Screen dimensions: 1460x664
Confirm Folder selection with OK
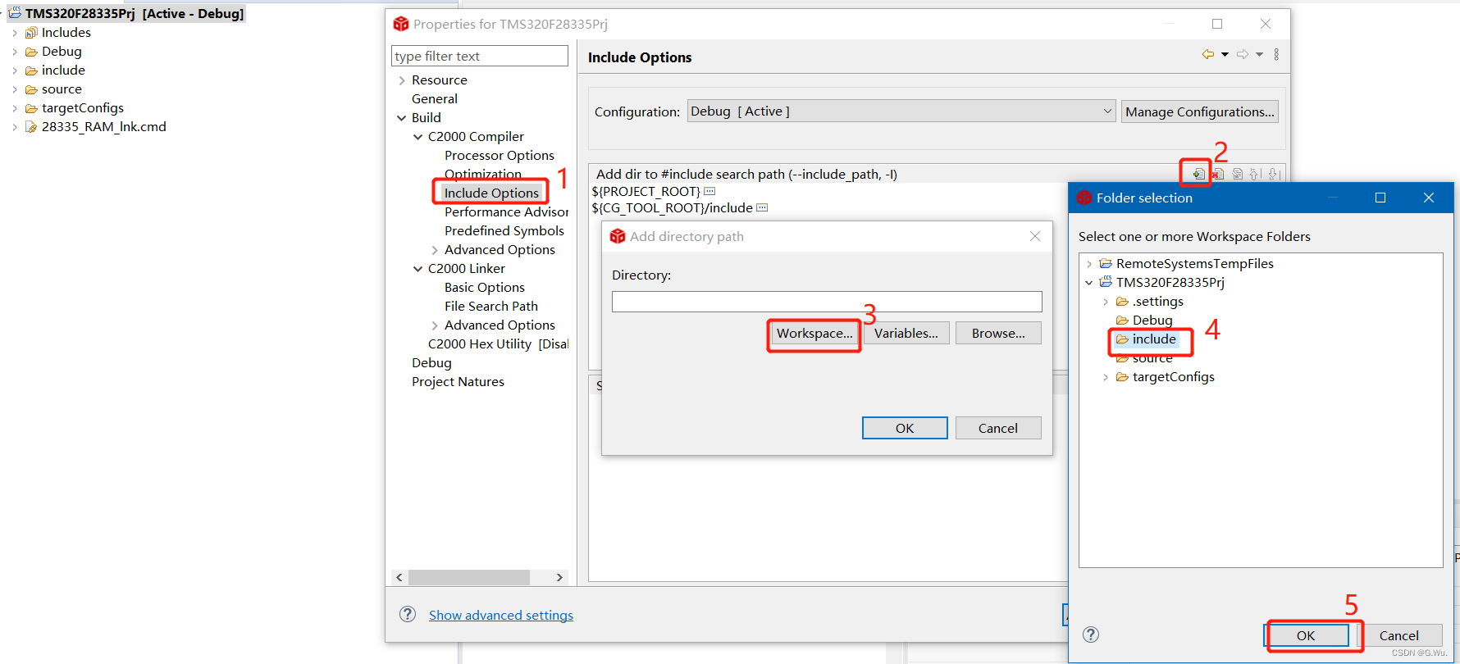[1306, 635]
